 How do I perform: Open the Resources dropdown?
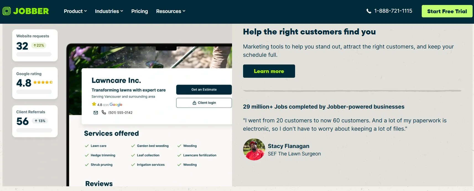point(171,11)
